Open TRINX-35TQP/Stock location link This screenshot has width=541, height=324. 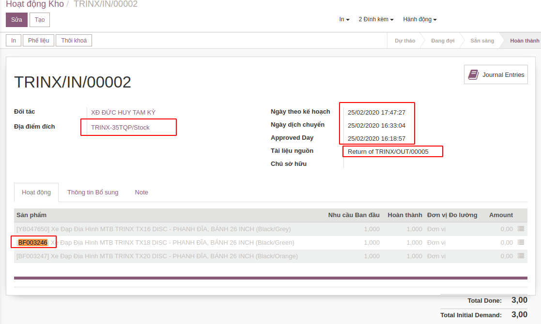coord(120,127)
